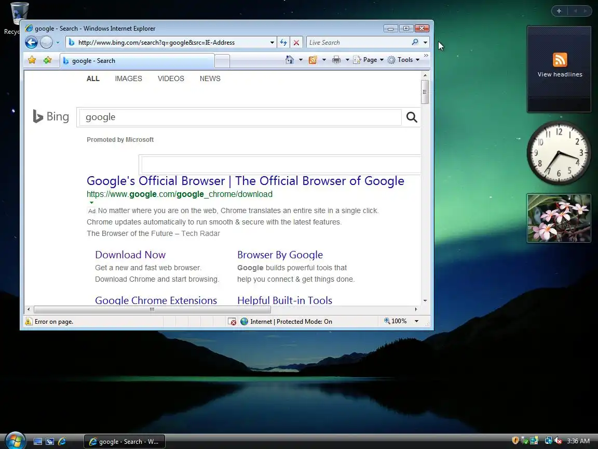Click the 'Error on page' warning icon

(x=29, y=322)
